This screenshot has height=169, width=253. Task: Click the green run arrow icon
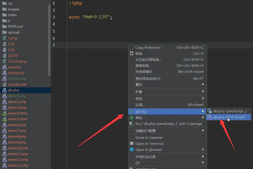click(x=132, y=111)
